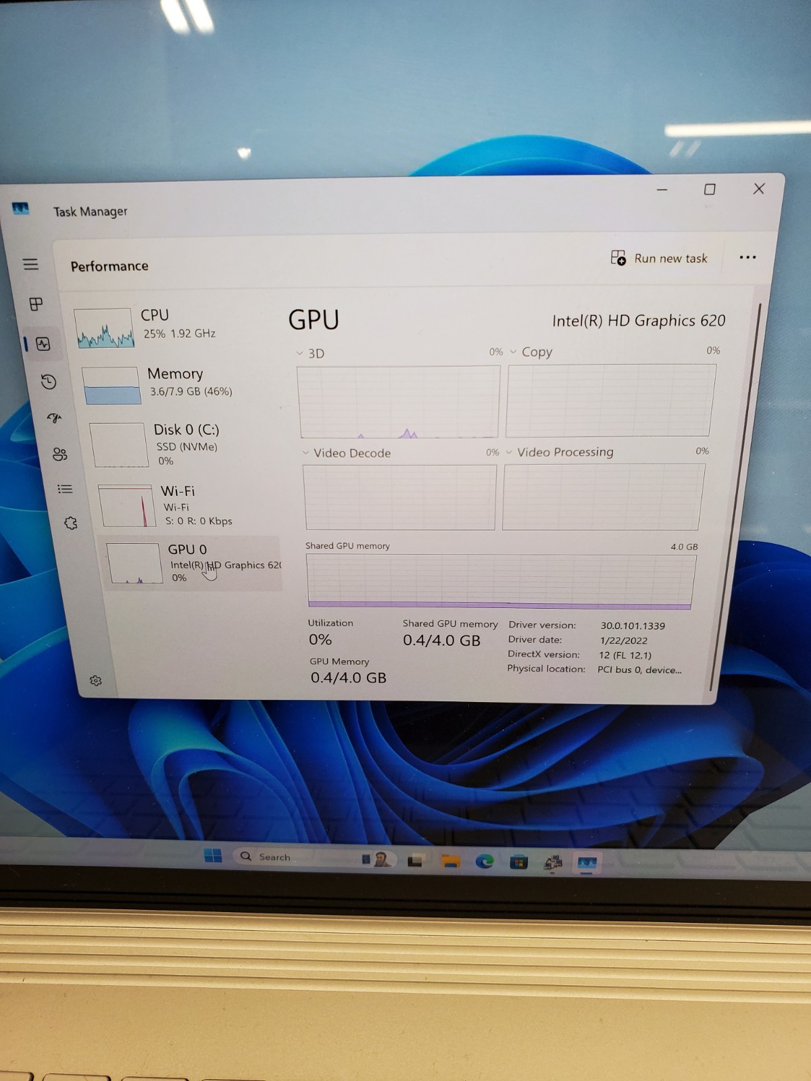This screenshot has height=1081, width=811.
Task: Open Startup apps from the sidebar
Action: [x=54, y=418]
